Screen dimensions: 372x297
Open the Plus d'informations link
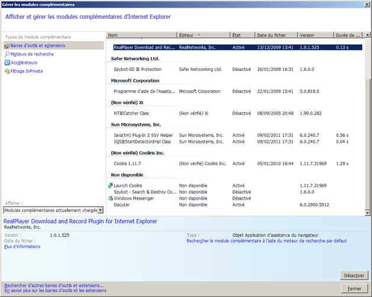(22, 247)
